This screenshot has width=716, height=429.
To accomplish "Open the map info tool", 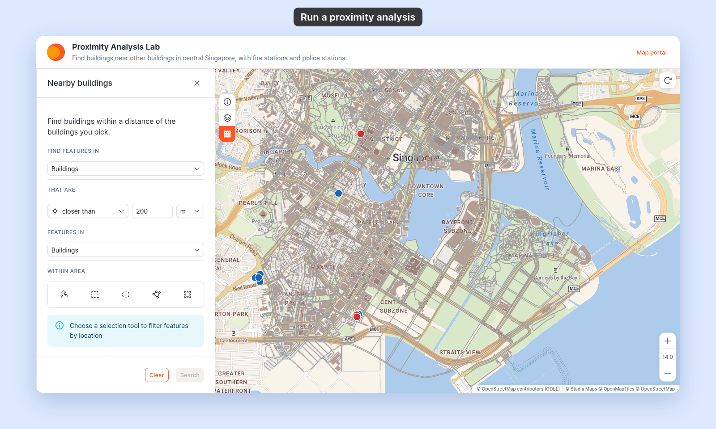I will [227, 102].
